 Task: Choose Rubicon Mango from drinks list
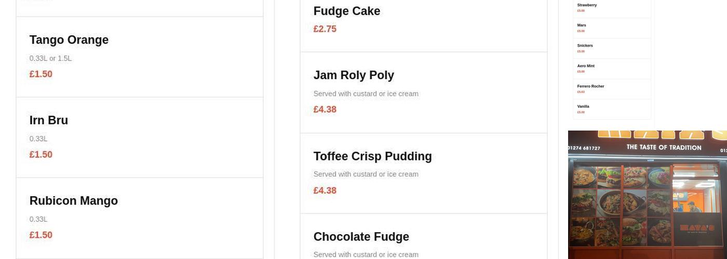click(74, 201)
